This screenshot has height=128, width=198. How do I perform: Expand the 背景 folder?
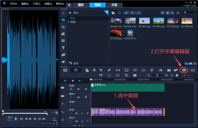click(69, 22)
